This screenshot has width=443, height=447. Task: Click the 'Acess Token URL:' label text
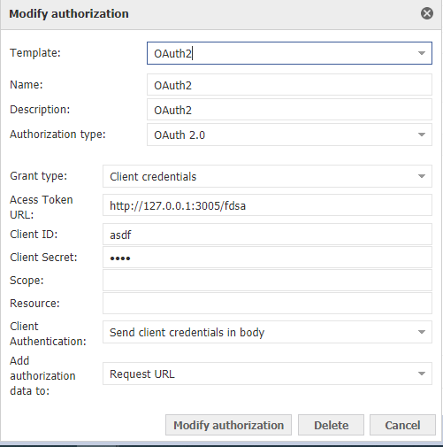(x=42, y=207)
